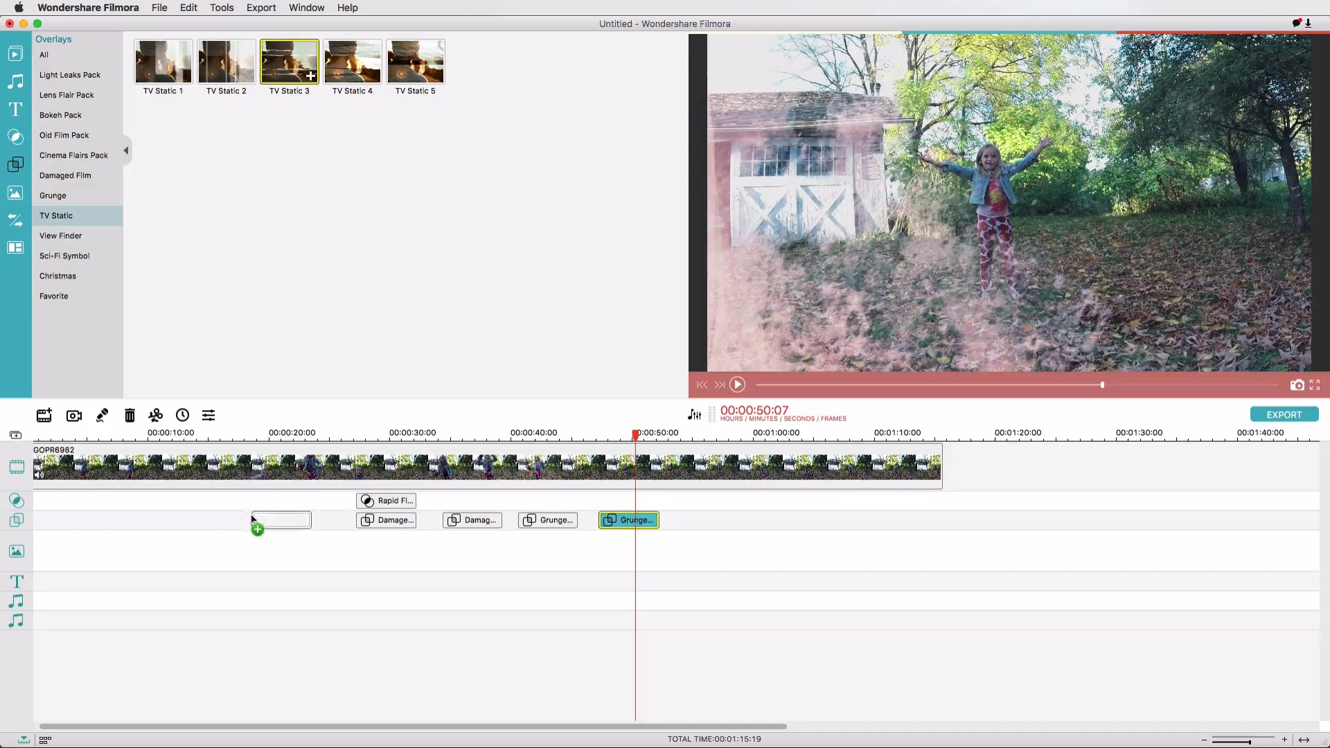Image resolution: width=1330 pixels, height=748 pixels.
Task: Click the EXPORT button
Action: click(1284, 414)
